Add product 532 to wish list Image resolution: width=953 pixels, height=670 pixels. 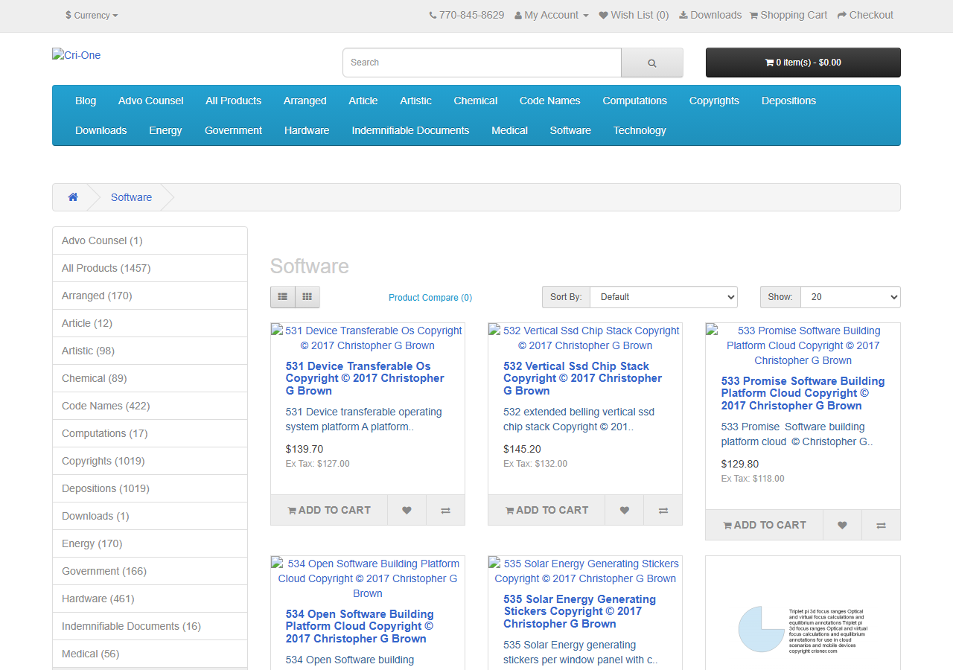pyautogui.click(x=624, y=510)
